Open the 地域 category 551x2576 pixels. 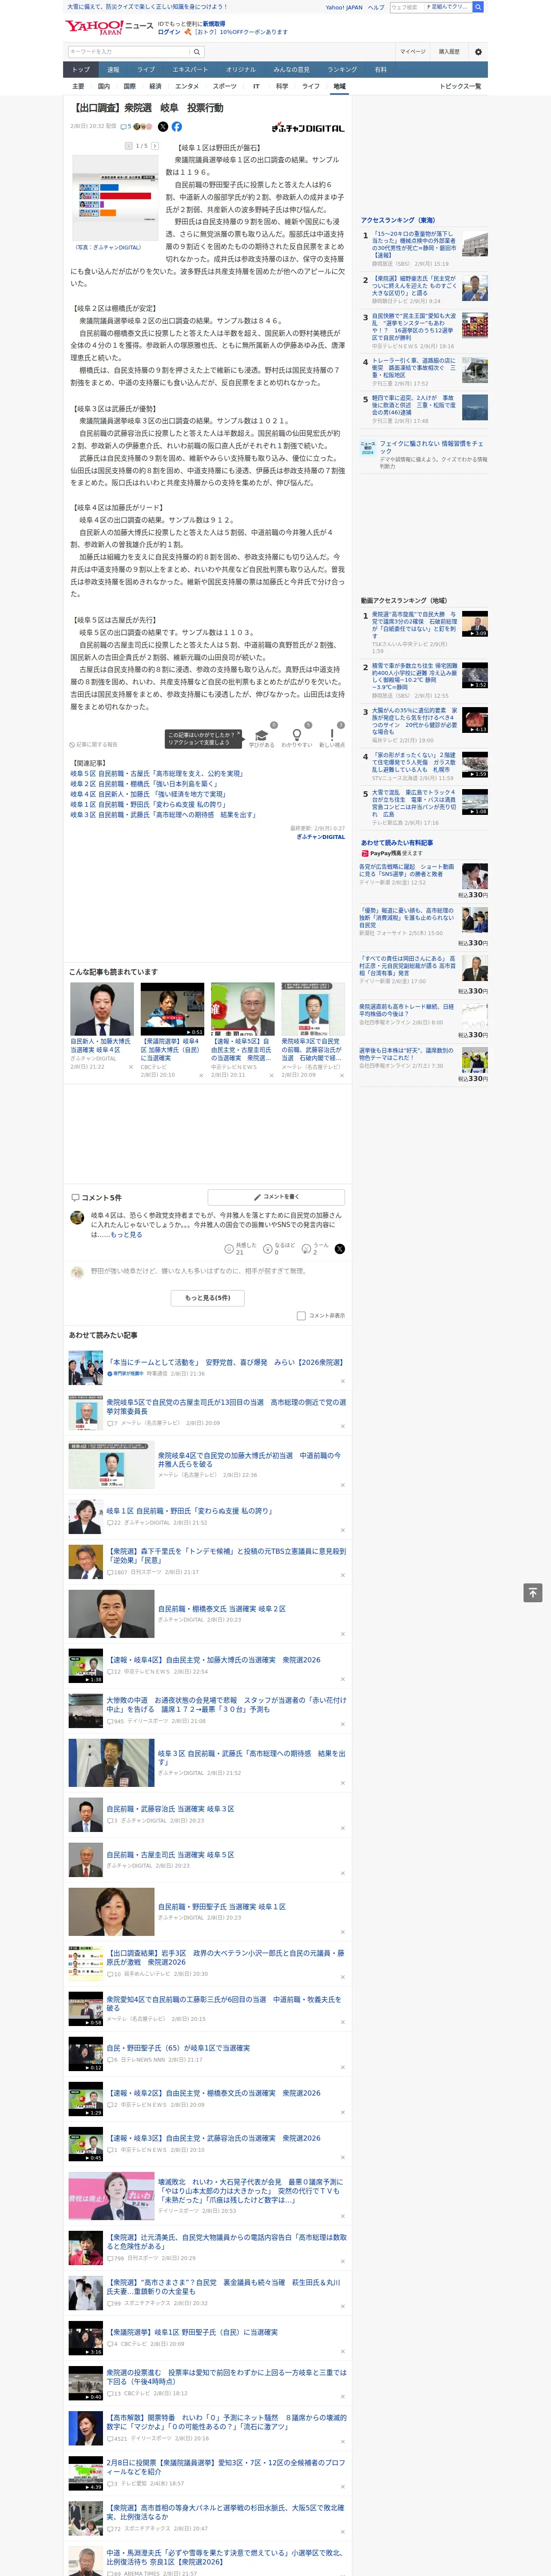point(340,87)
